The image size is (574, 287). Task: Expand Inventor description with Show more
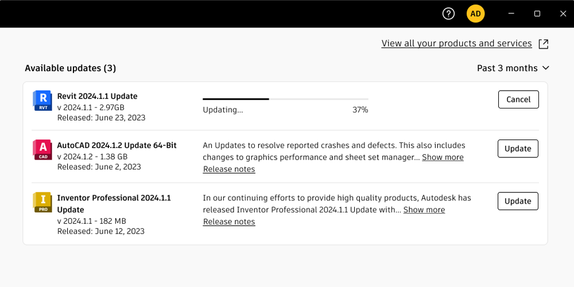click(424, 210)
